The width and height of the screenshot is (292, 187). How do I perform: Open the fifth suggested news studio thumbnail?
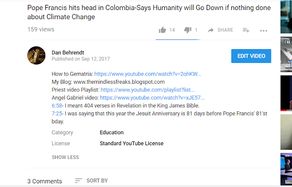[x=286, y=169]
